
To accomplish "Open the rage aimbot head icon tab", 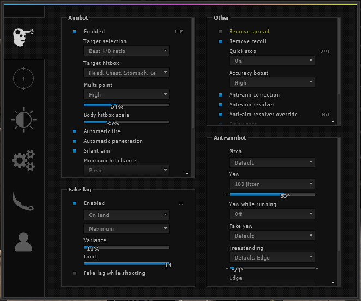I will (x=23, y=36).
